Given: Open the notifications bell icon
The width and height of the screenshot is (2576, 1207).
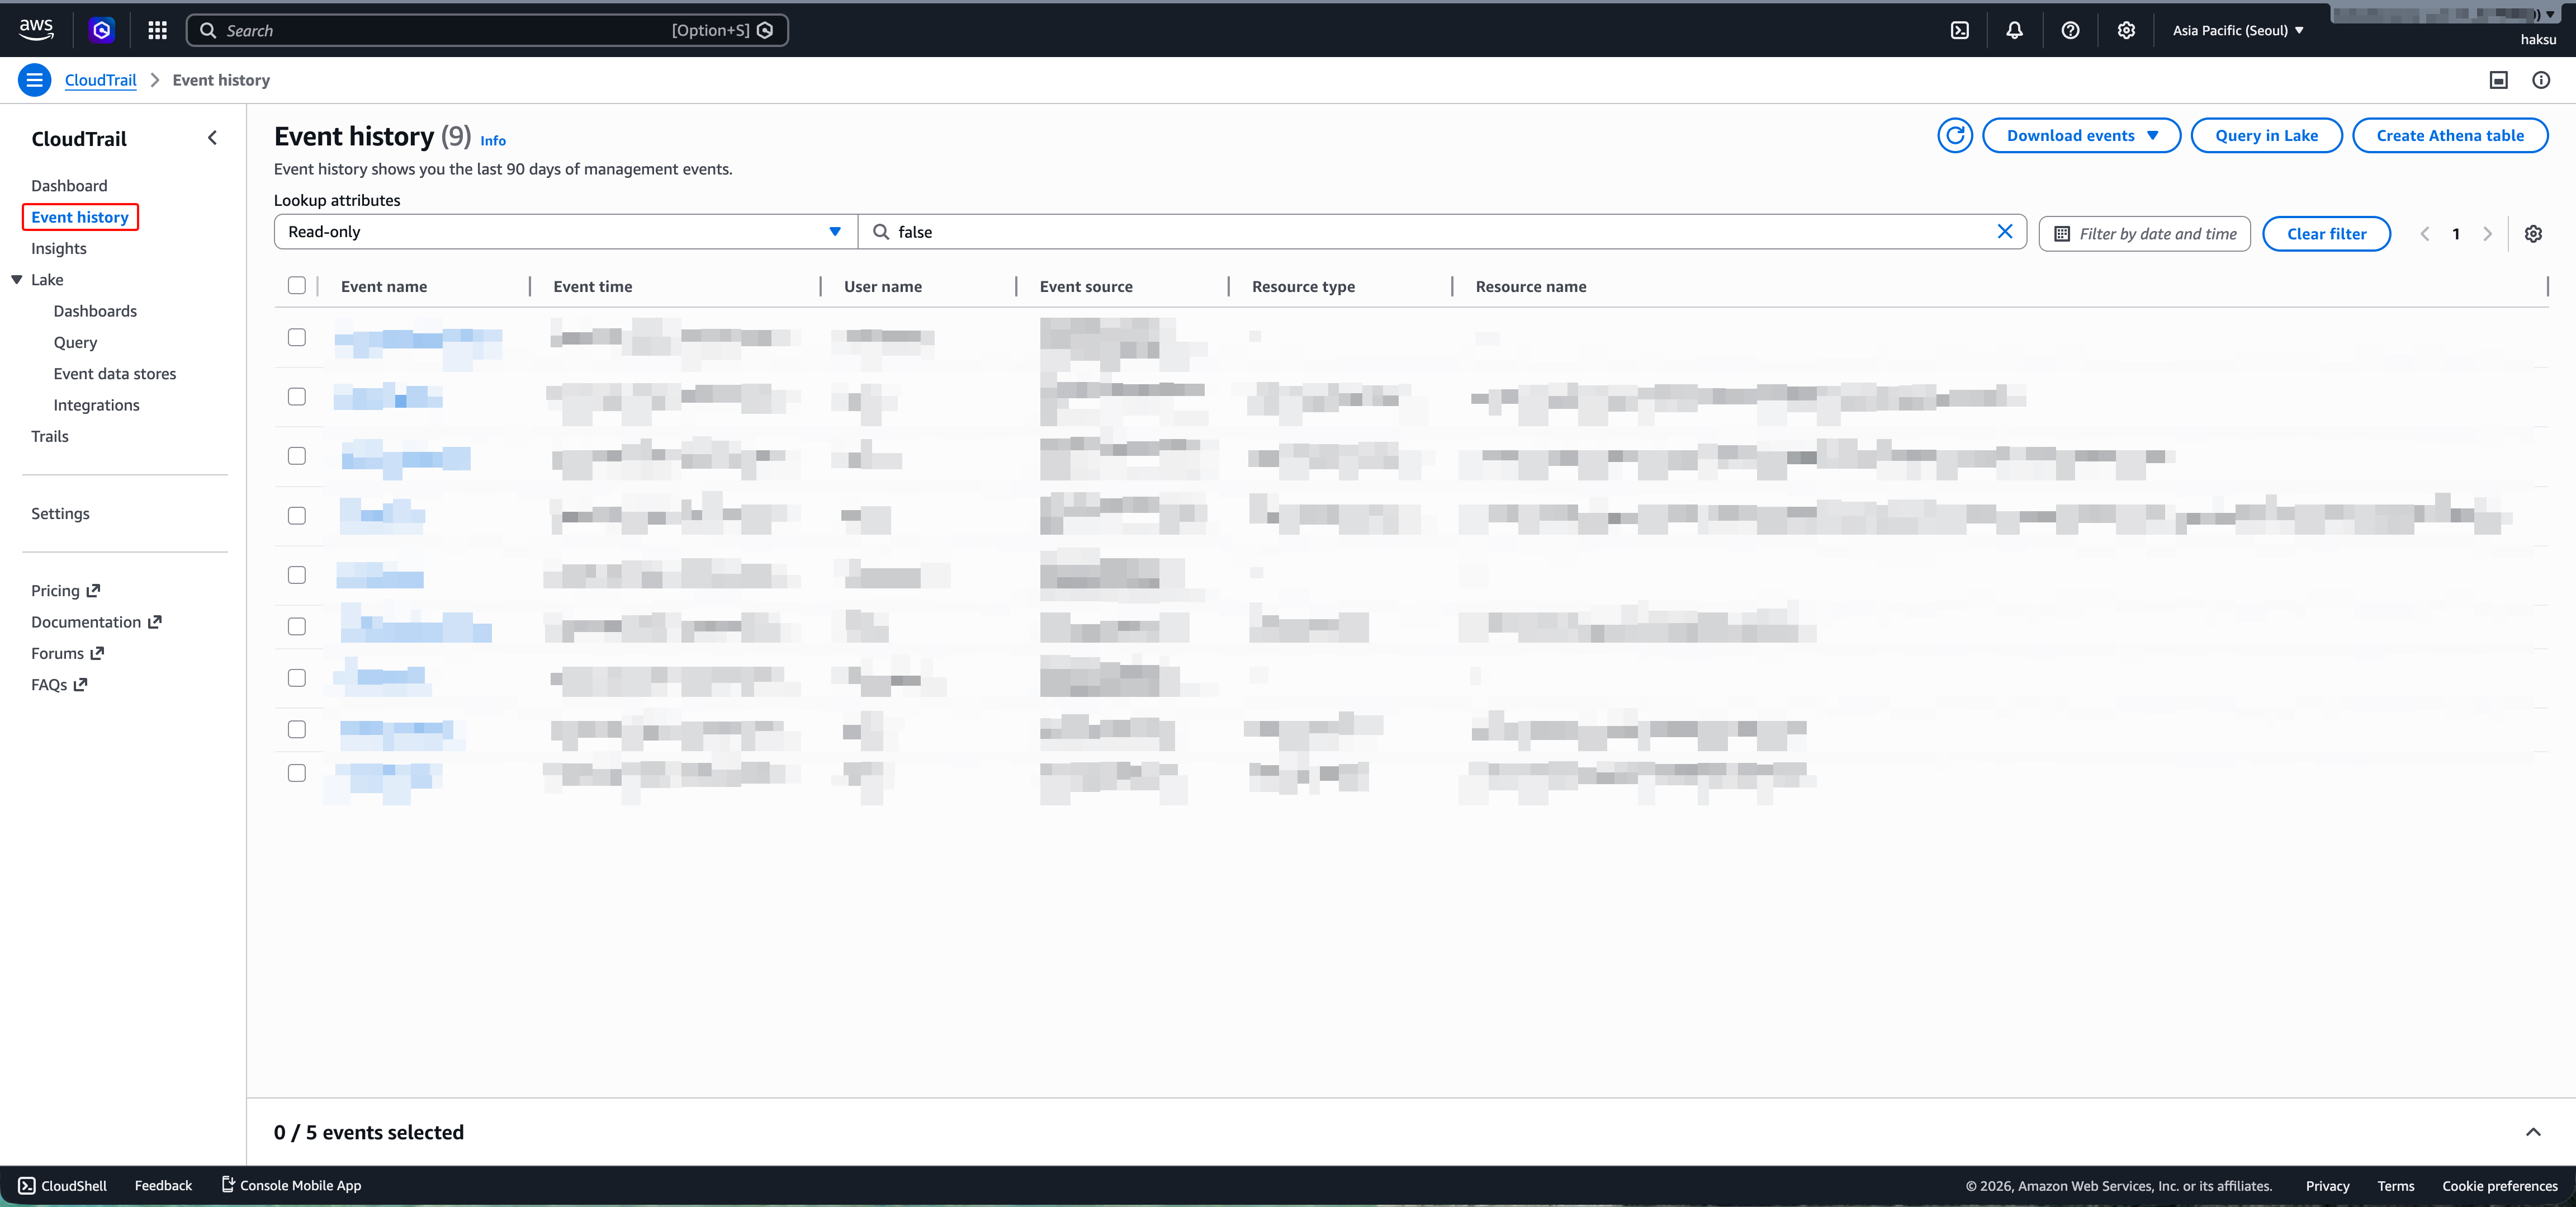Looking at the screenshot, I should 2014,30.
